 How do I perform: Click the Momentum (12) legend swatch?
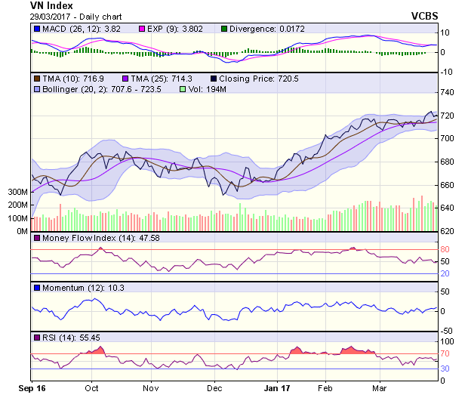(35, 288)
